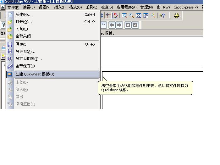The image size is (220, 165).
Task: Open the 格式(O) menu
Action: [x=75, y=7]
